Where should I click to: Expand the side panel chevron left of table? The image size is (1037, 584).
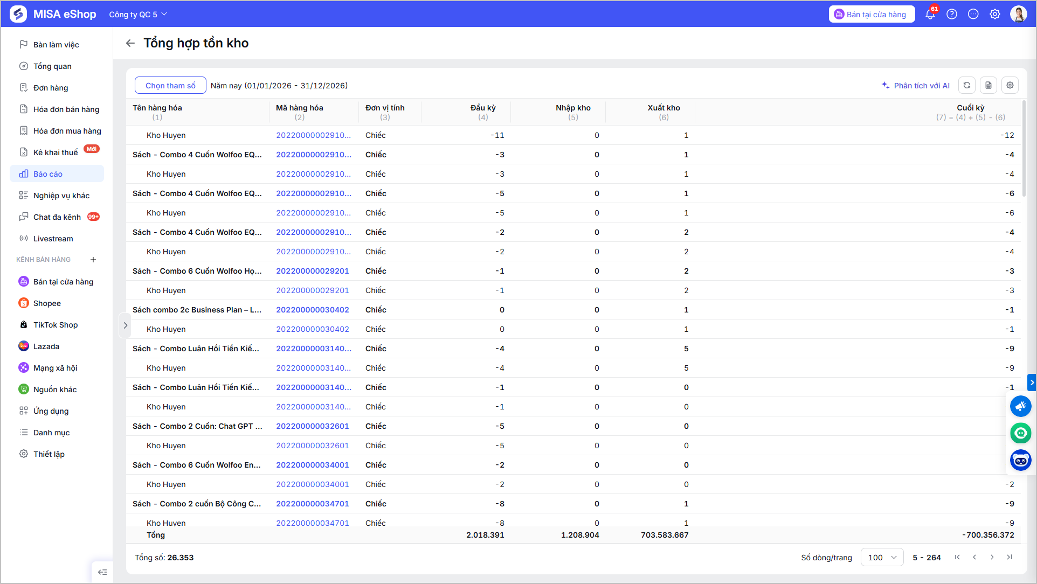point(125,325)
